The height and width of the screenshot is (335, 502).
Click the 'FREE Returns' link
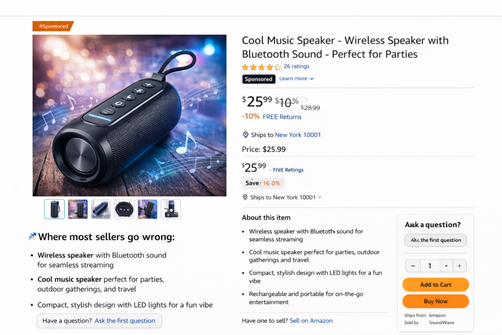click(x=282, y=117)
